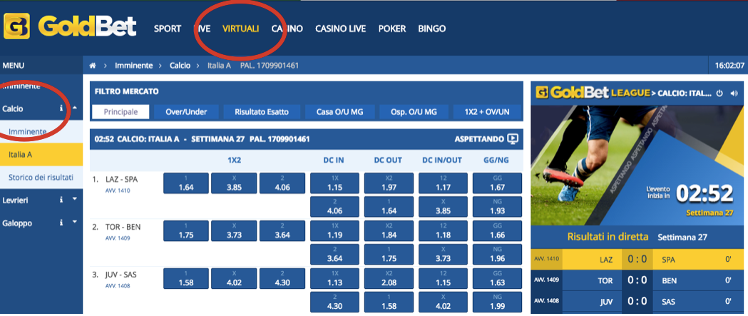Open the VIRTUALI section

click(241, 29)
